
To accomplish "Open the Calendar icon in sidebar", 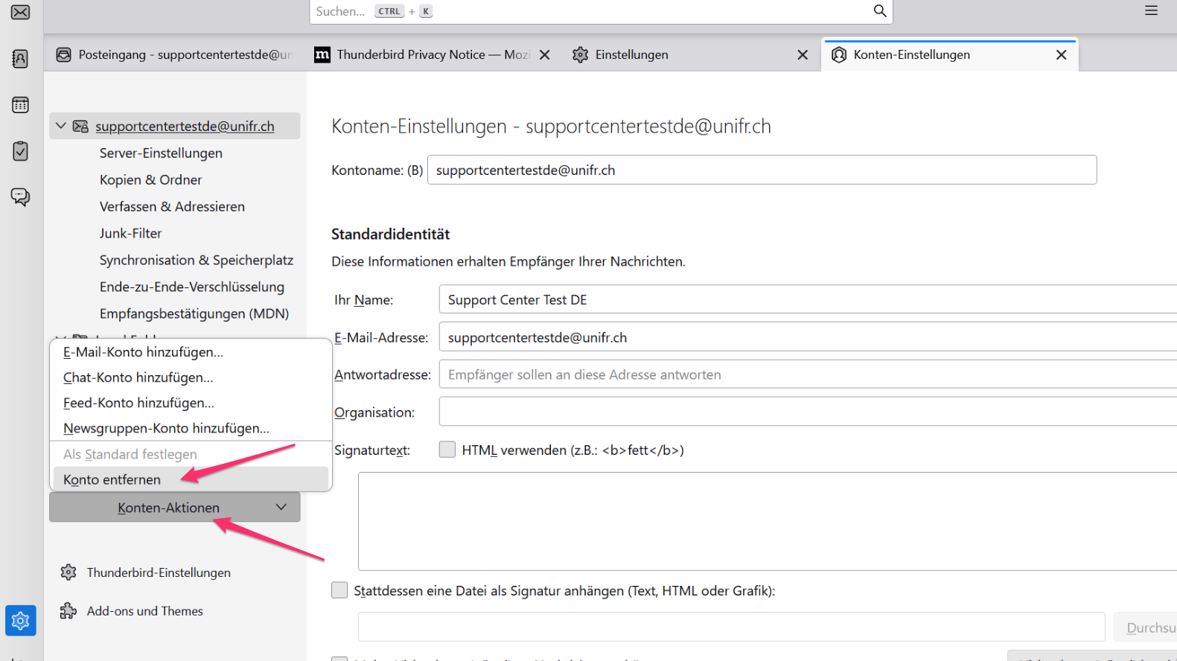I will (20, 105).
